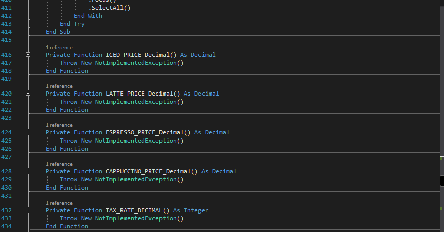The image size is (444, 232).
Task: Click NotImplementedException on line 417
Action: [136, 63]
